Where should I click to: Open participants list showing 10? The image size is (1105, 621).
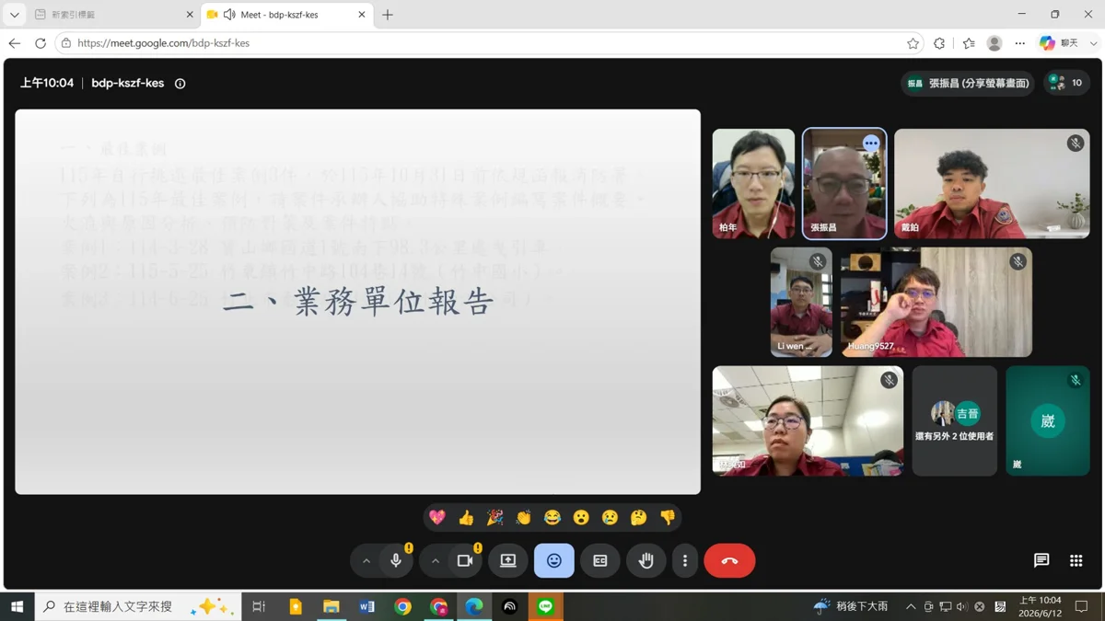coord(1067,83)
